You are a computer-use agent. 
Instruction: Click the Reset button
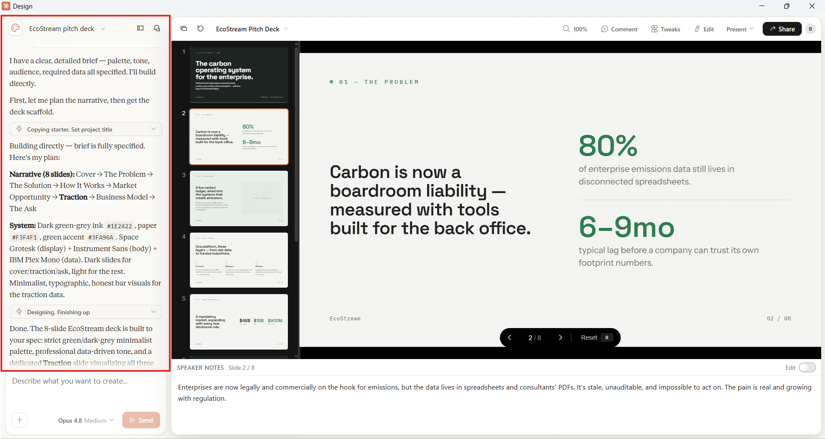pos(596,338)
